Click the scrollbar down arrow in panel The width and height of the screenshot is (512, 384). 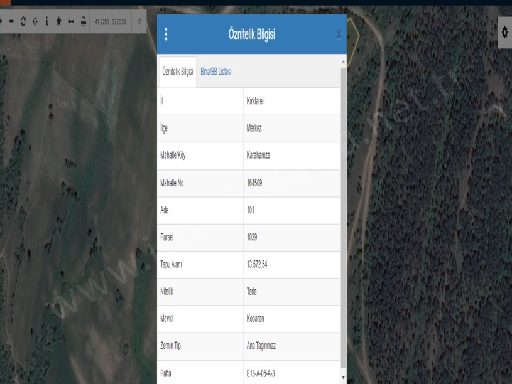tap(343, 377)
